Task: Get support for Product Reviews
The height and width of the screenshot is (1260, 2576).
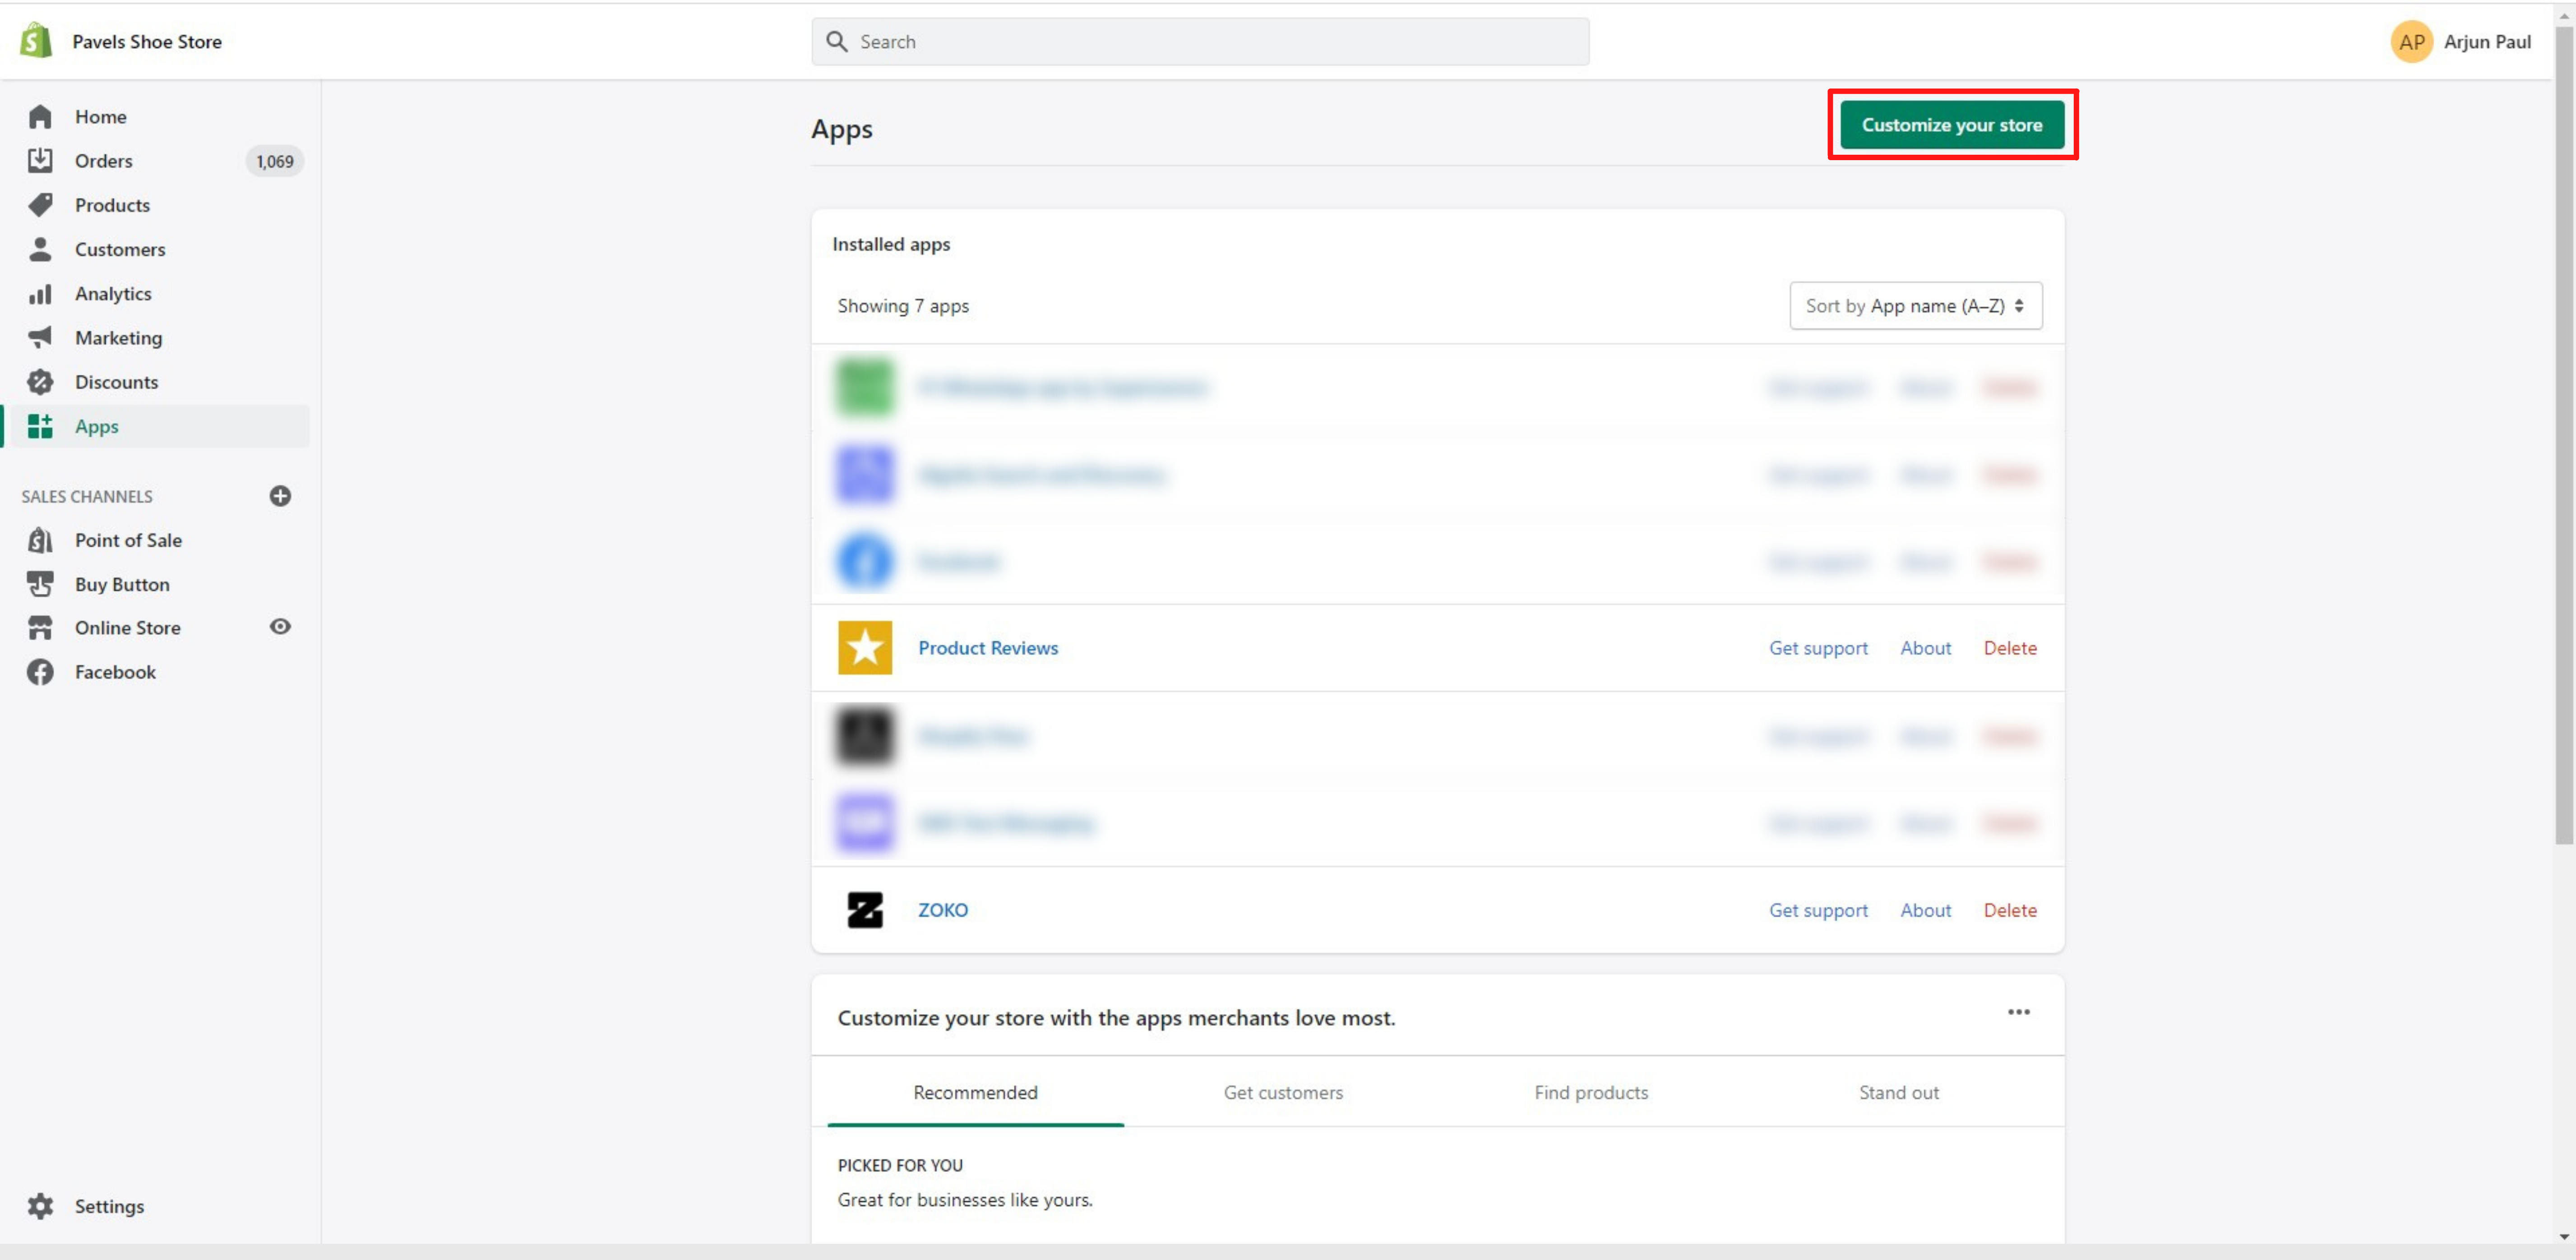Action: (x=1818, y=648)
